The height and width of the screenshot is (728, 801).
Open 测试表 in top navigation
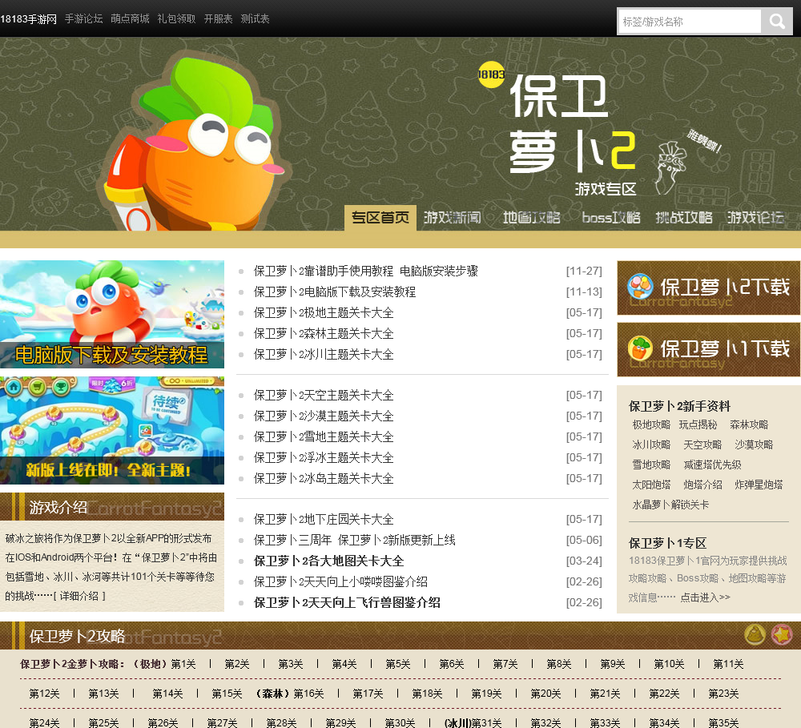255,19
